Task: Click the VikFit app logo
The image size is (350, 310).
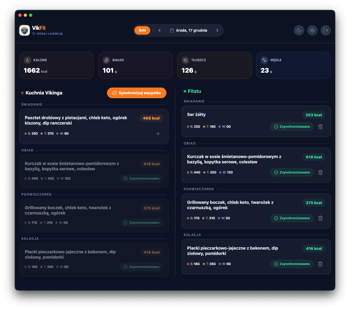Action: [x=25, y=30]
